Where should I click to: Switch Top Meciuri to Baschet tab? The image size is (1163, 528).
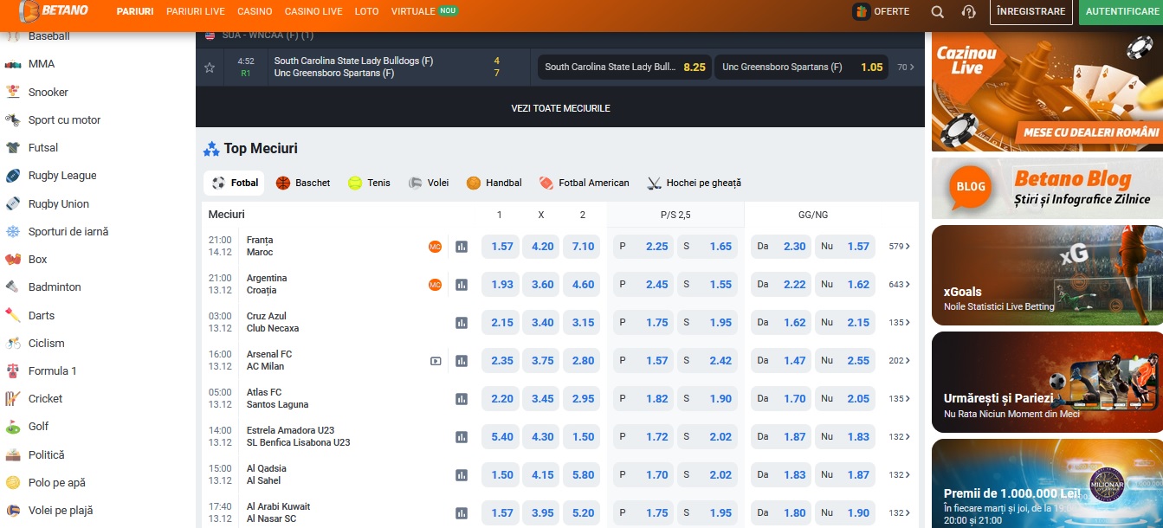(303, 183)
